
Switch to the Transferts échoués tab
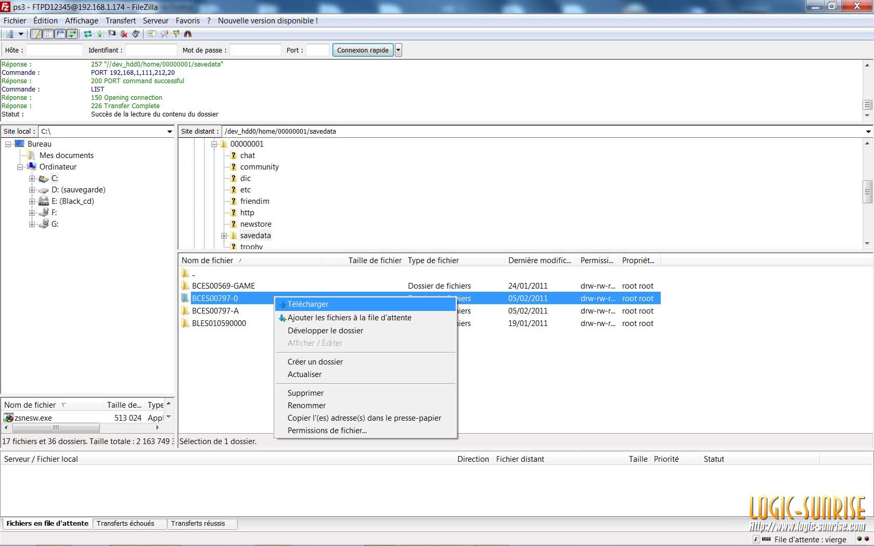coord(125,524)
